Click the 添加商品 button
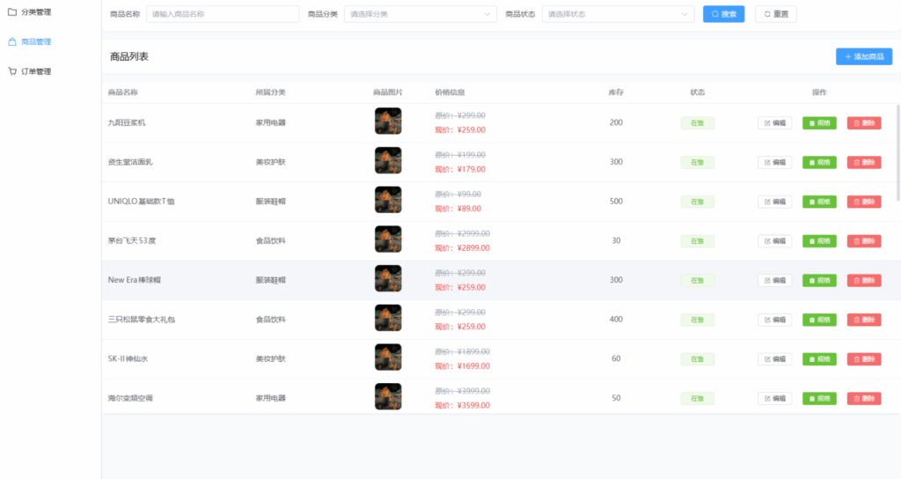Viewport: 901px width, 479px height. click(x=864, y=56)
